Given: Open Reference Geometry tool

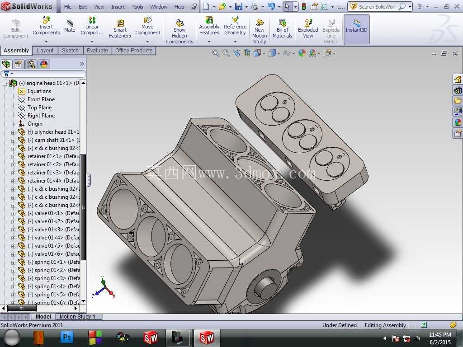Looking at the screenshot, I should click(x=235, y=26).
